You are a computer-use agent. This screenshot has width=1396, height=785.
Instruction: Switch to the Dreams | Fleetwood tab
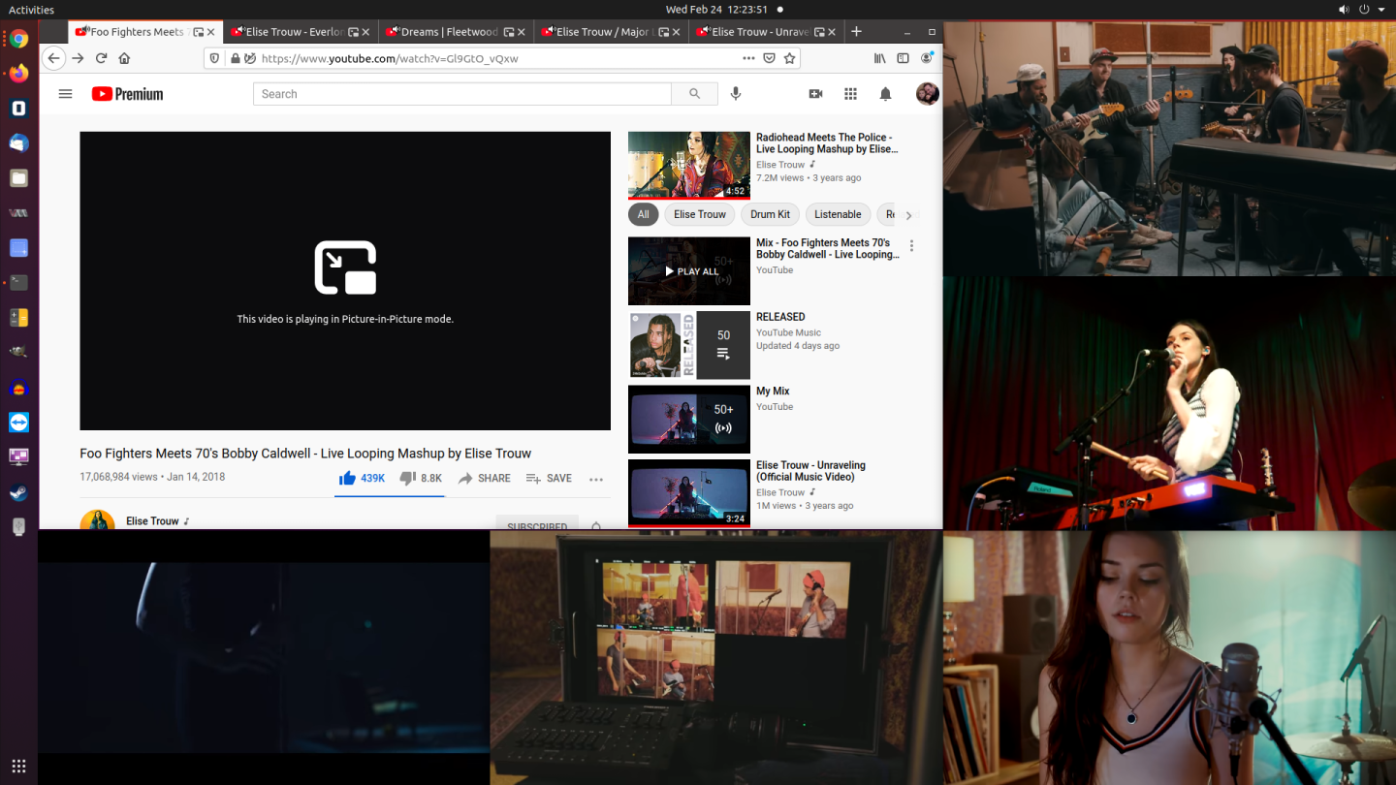(x=448, y=31)
